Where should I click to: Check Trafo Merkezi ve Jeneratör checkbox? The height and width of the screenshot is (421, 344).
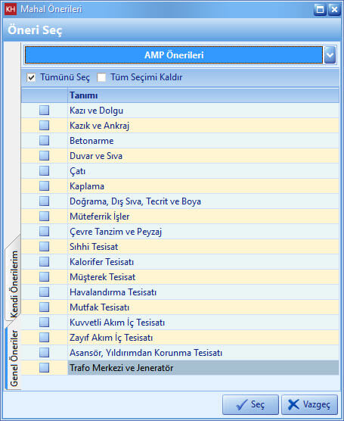click(45, 367)
